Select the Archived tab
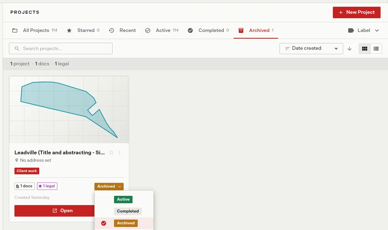388x230 pixels. click(x=256, y=30)
